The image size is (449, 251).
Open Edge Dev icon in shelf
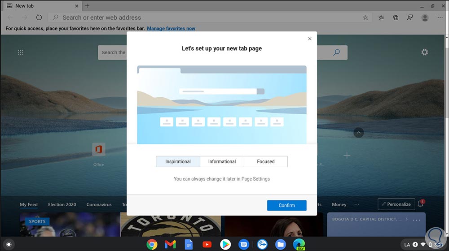(x=299, y=244)
